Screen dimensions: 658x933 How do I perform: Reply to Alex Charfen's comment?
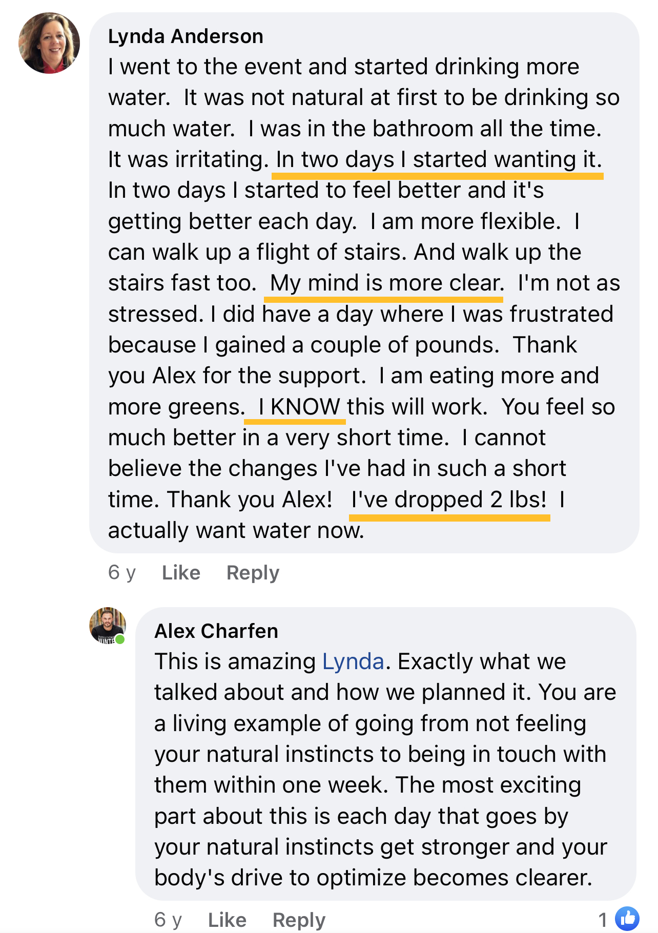(299, 920)
